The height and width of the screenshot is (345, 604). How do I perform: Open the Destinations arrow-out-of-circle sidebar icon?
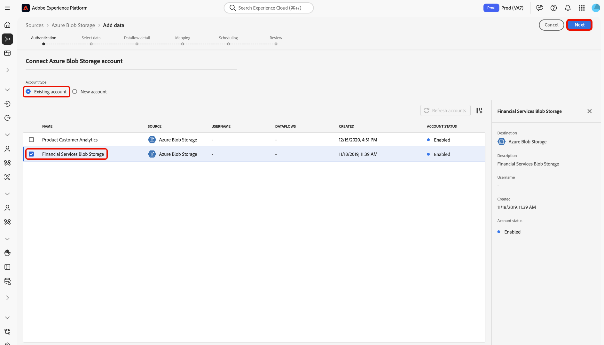tap(7, 118)
